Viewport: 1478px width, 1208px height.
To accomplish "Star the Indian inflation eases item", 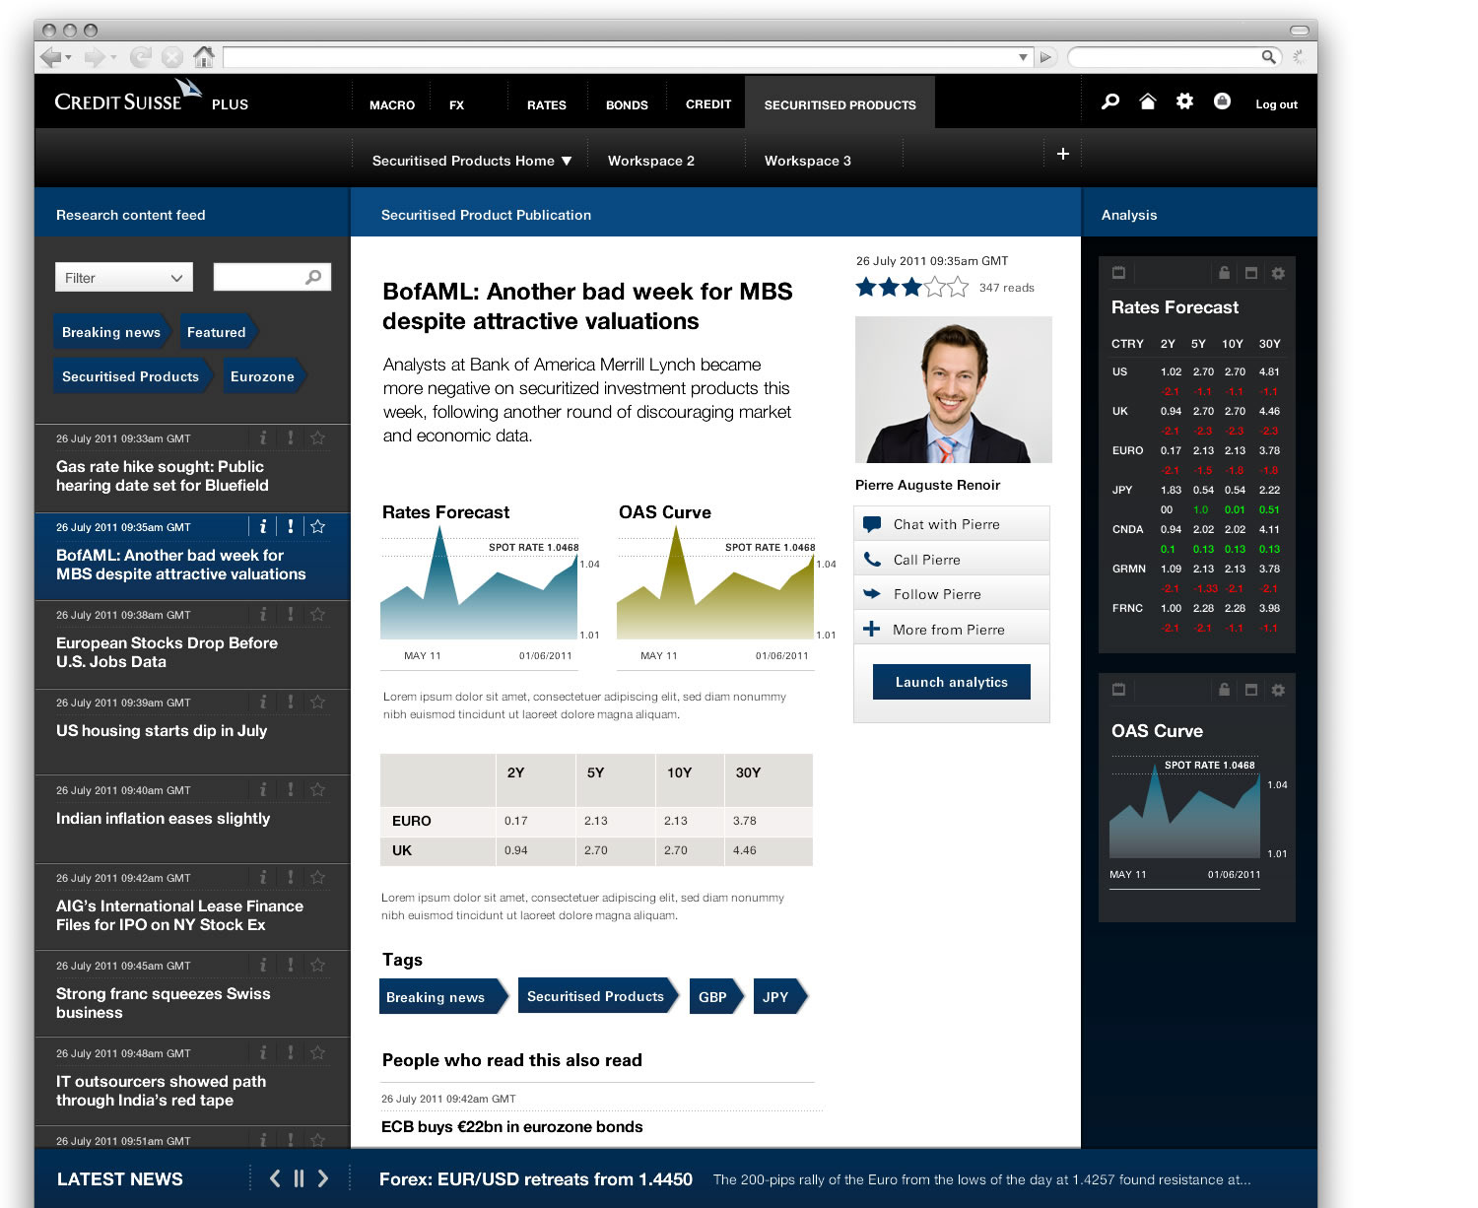I will tap(317, 789).
